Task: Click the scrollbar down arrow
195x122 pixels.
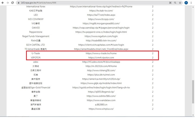Action: point(193,115)
